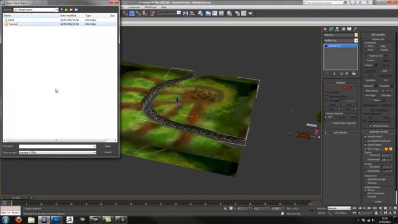This screenshot has height=224, width=398.
Task: Select the Edge constraint radio button
Action: click(x=379, y=46)
